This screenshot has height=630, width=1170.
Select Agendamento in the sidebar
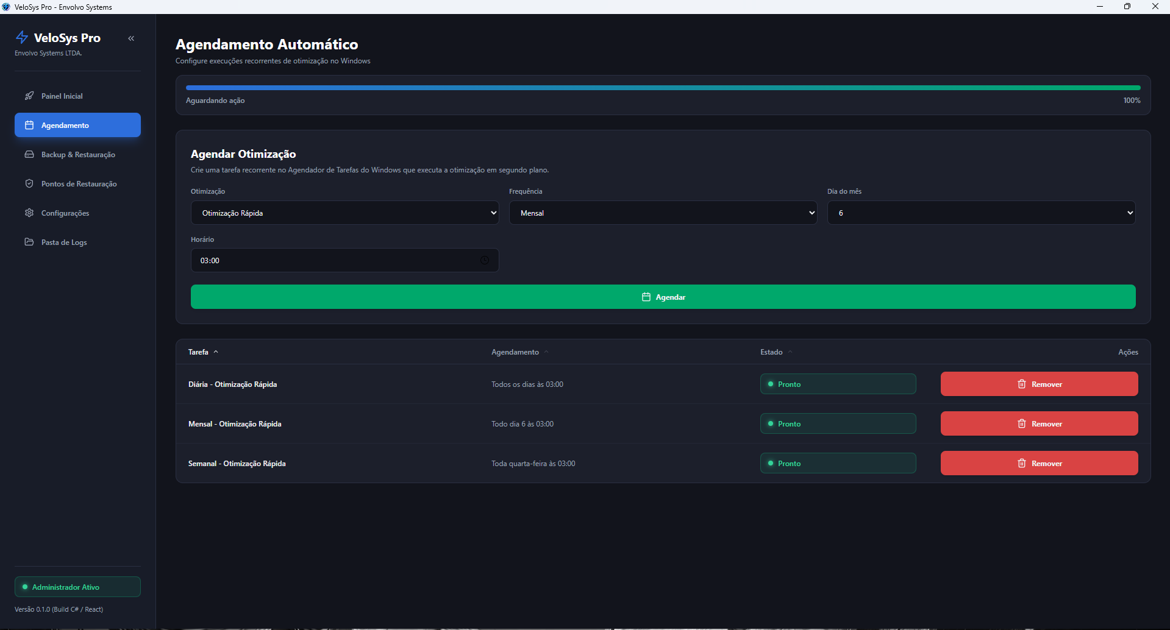77,125
